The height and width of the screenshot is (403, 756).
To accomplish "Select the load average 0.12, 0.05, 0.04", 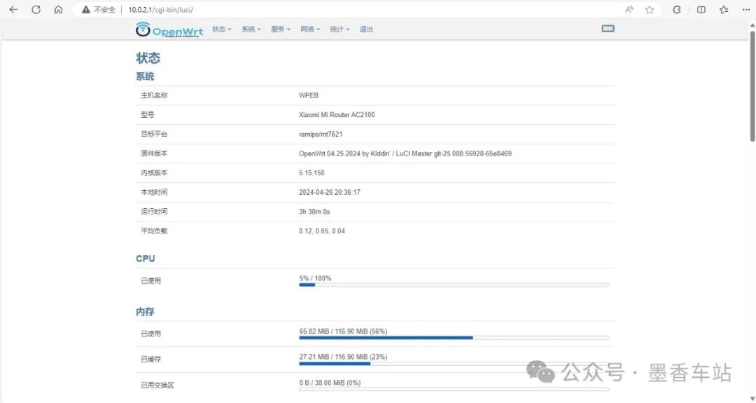I will 321,231.
